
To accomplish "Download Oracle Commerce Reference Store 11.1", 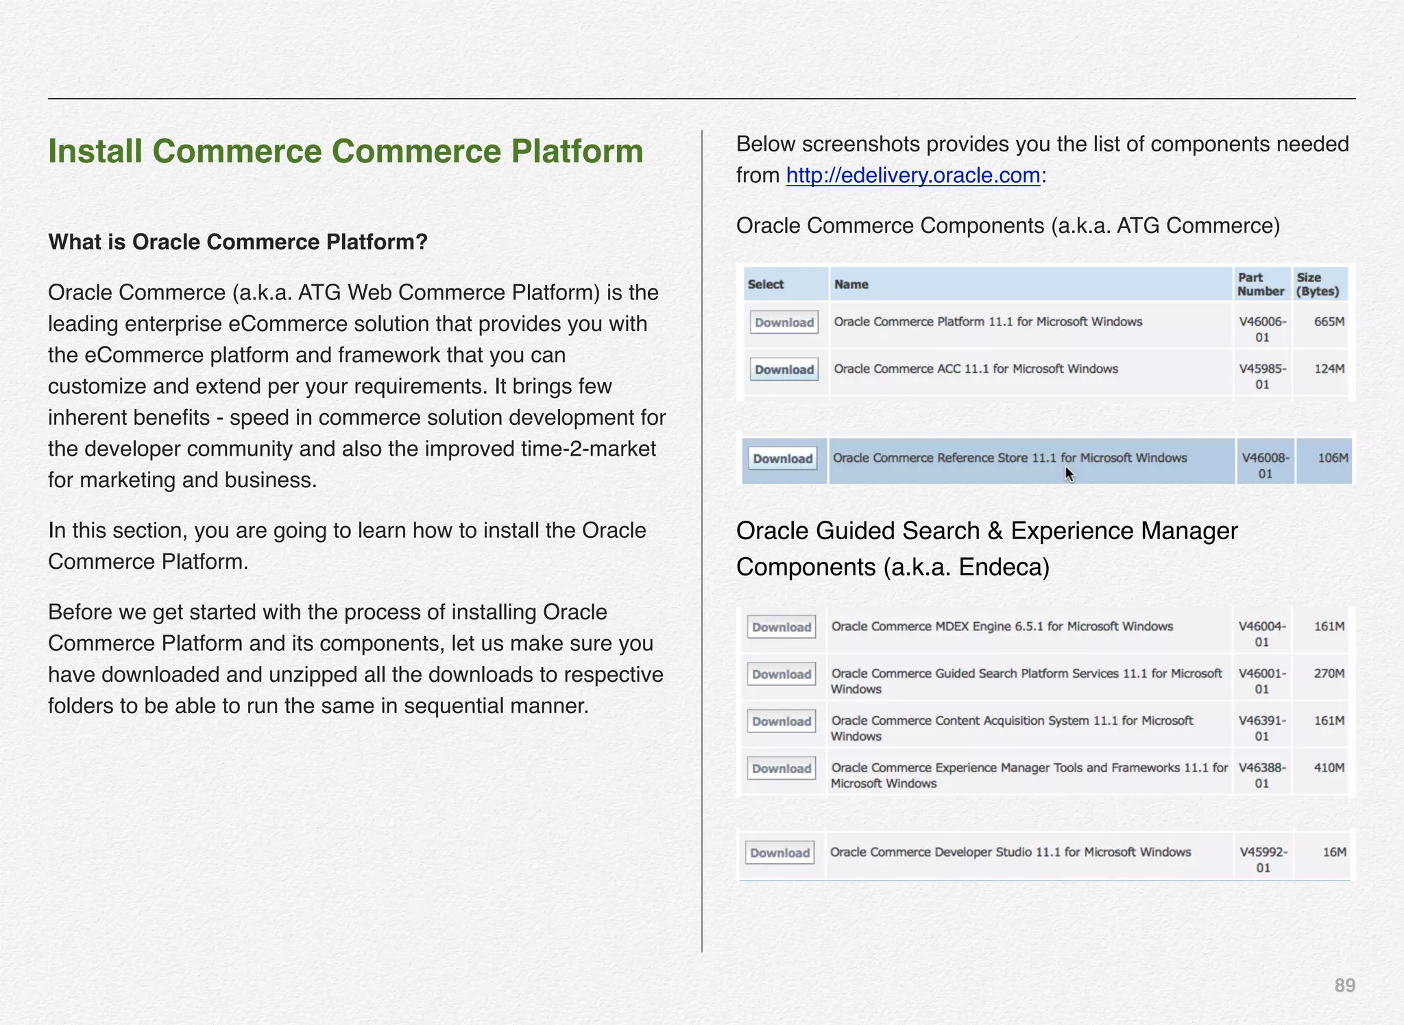I will coord(783,458).
